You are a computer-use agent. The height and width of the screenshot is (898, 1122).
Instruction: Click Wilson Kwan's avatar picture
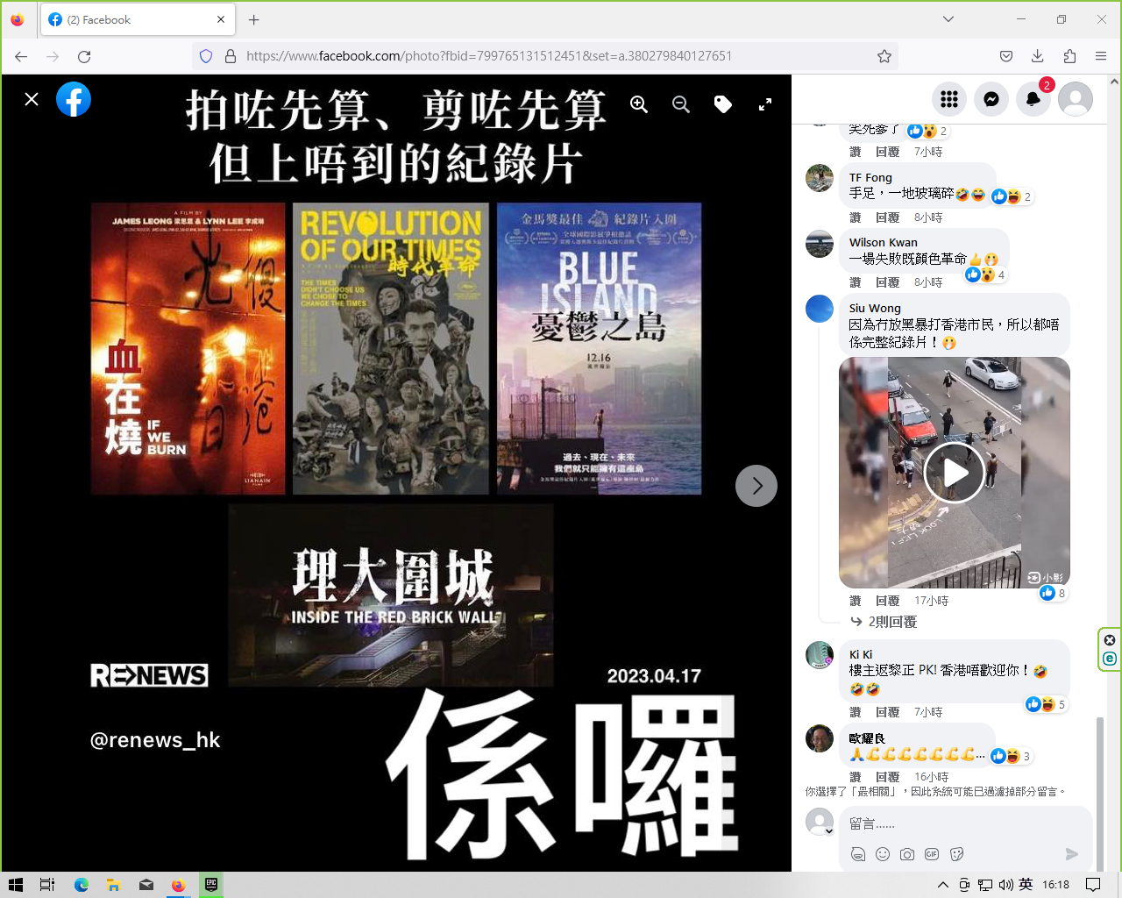(x=820, y=244)
